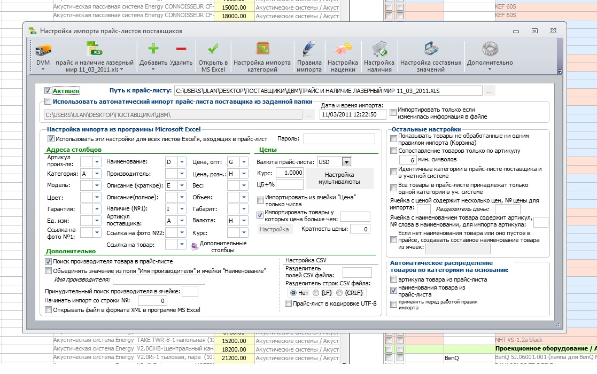This screenshot has height=374, width=597.
Task: Click the Пароль input field
Action: pos(339,139)
